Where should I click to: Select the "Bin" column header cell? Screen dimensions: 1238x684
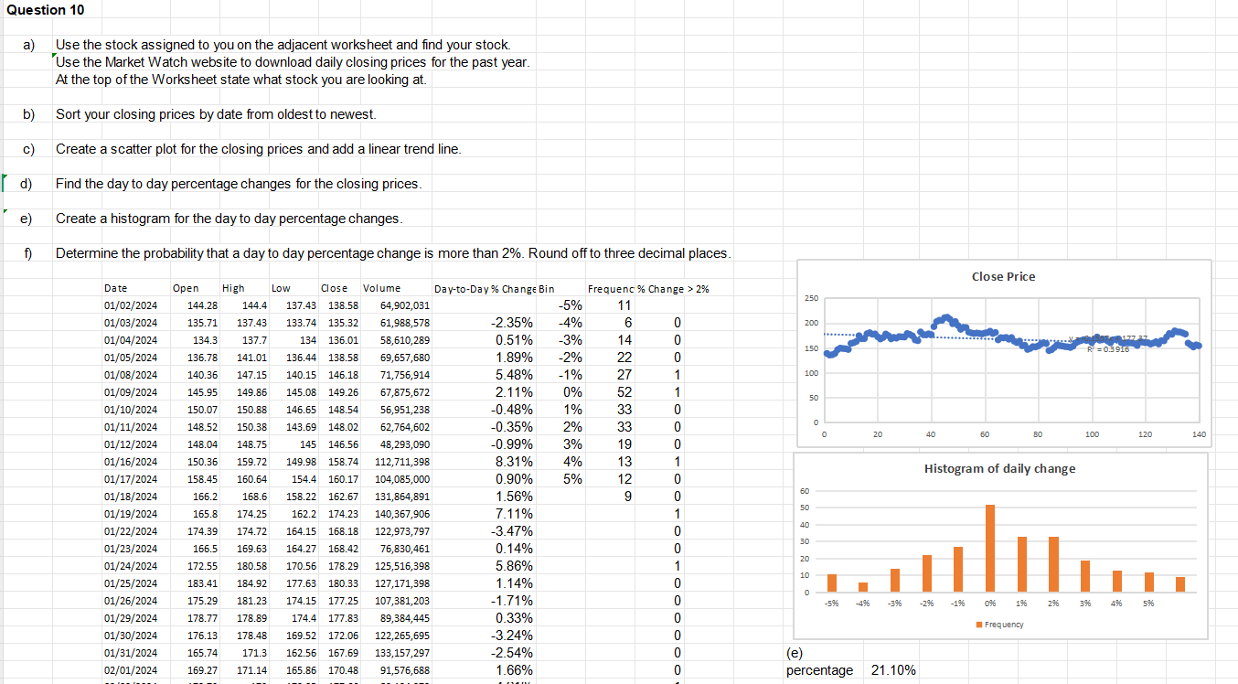pyautogui.click(x=547, y=289)
